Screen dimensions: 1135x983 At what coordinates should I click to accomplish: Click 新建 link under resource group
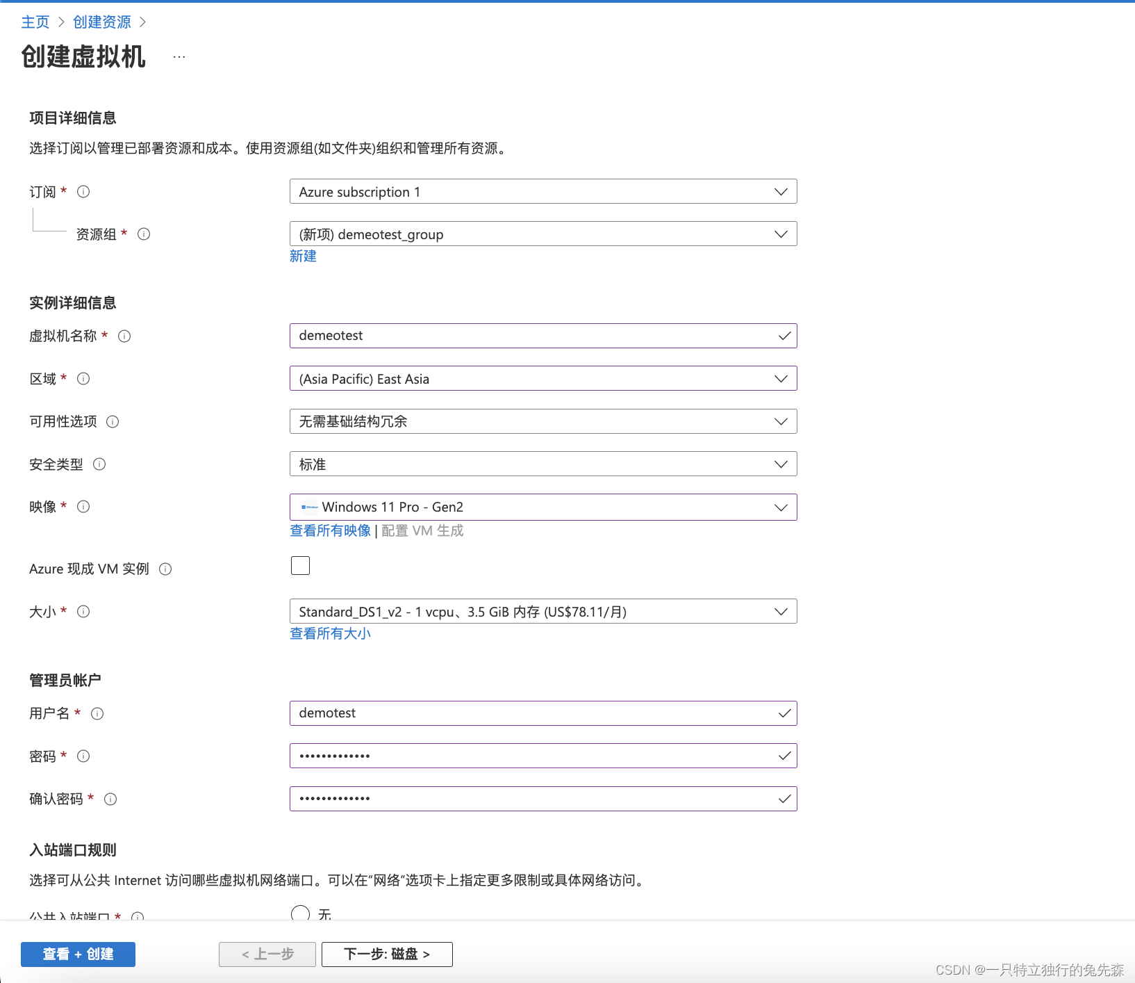[303, 257]
